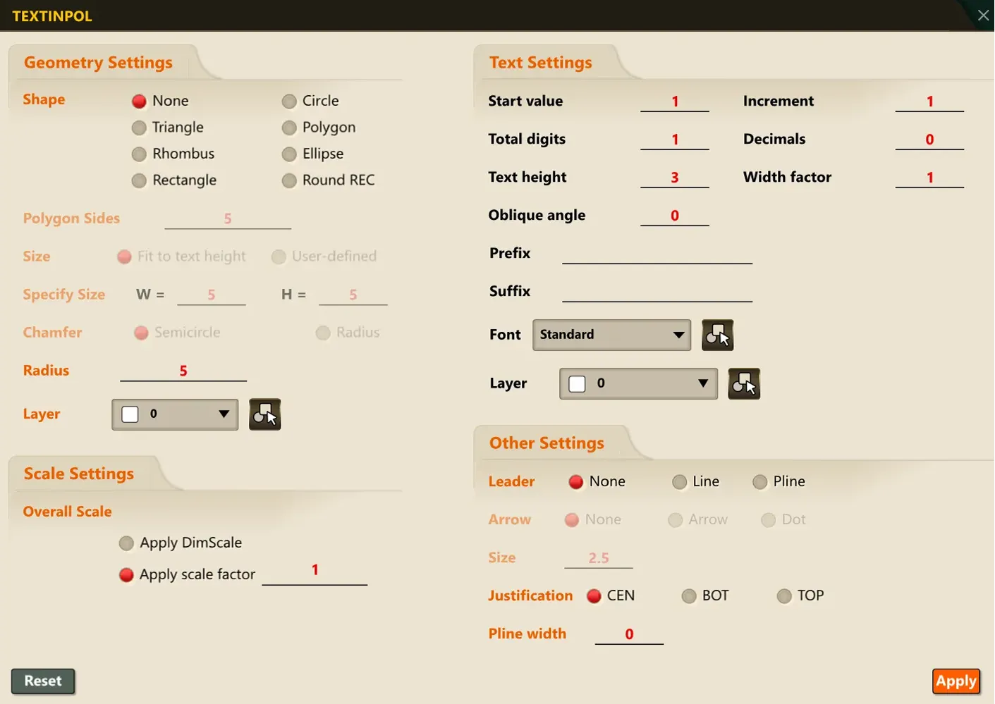
Task: Edit the Increment field
Action: (929, 102)
